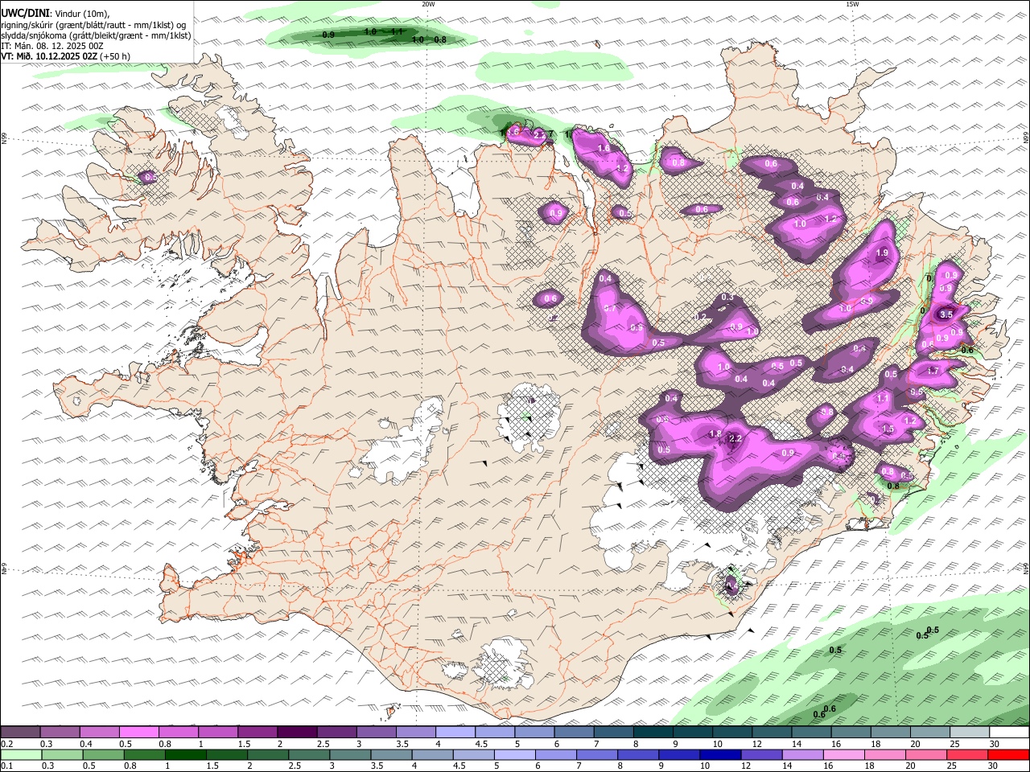Pick the darkest green swatch in lower legend

[184, 755]
